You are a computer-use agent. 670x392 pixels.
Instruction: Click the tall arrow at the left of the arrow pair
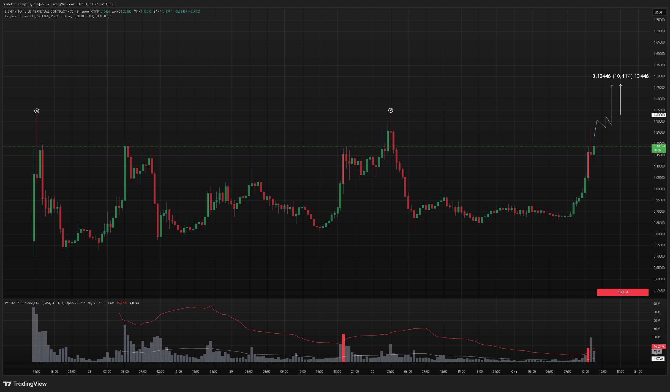point(612,102)
